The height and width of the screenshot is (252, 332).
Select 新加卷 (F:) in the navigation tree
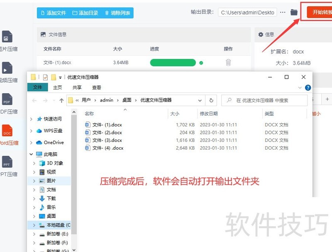pyautogui.click(x=57, y=242)
